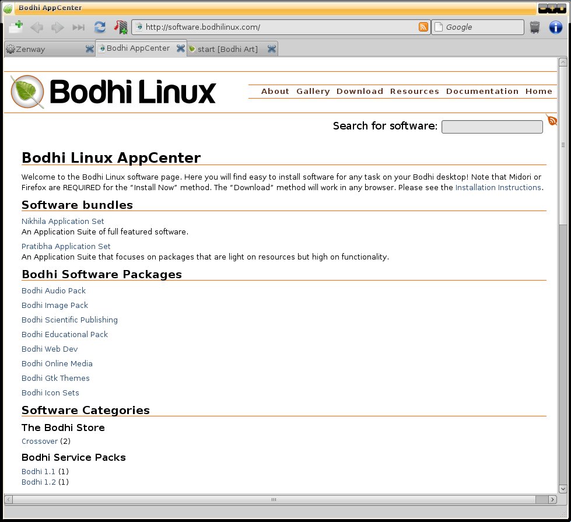Open the Bodhi Image Pack link

pyautogui.click(x=55, y=305)
